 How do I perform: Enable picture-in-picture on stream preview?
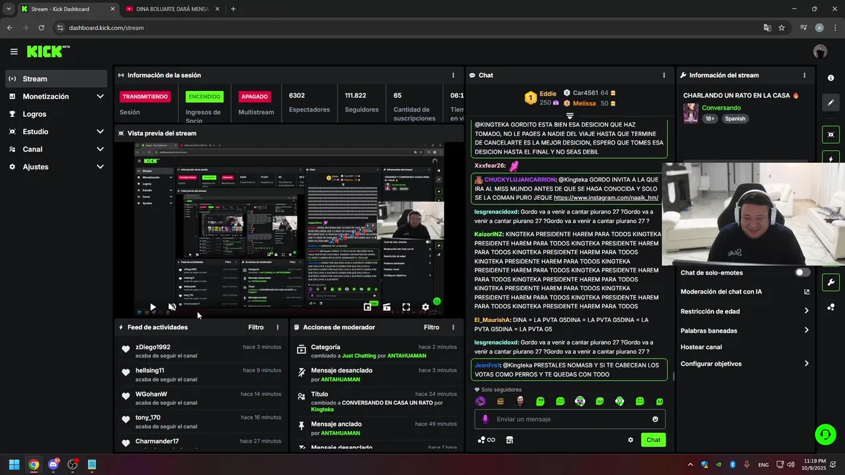367,307
